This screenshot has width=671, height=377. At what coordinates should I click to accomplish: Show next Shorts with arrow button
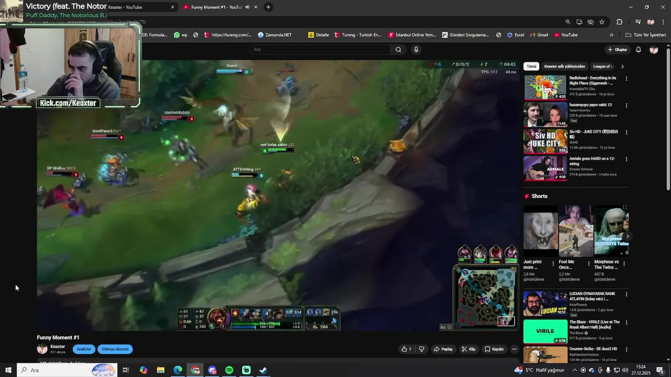[x=627, y=237]
